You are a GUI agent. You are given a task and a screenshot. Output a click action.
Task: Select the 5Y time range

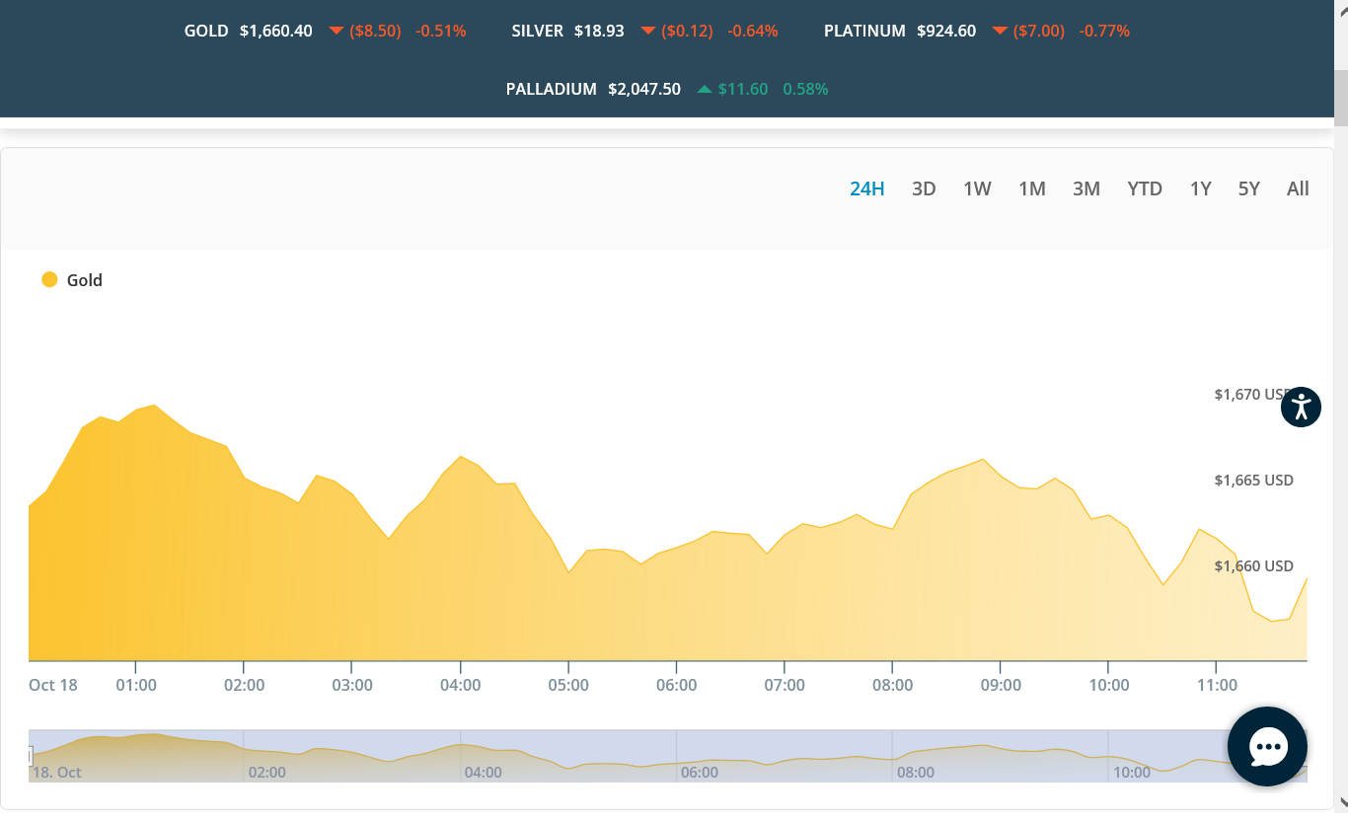tap(1249, 188)
